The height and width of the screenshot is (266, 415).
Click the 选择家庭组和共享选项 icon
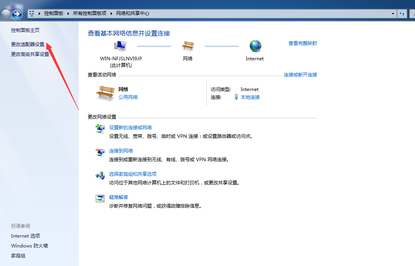[x=100, y=175]
